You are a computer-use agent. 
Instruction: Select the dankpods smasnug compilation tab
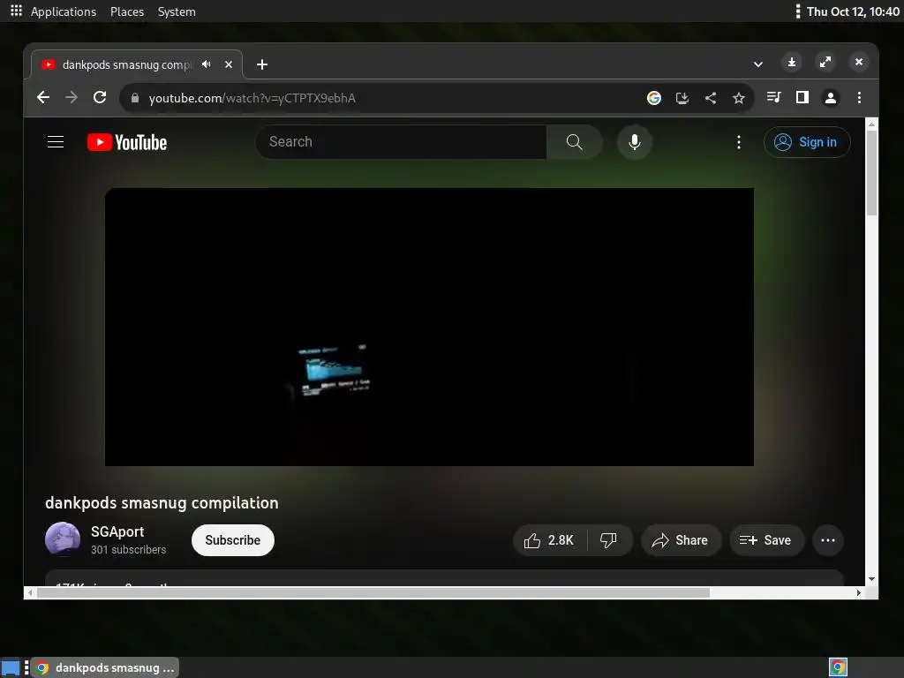click(137, 64)
